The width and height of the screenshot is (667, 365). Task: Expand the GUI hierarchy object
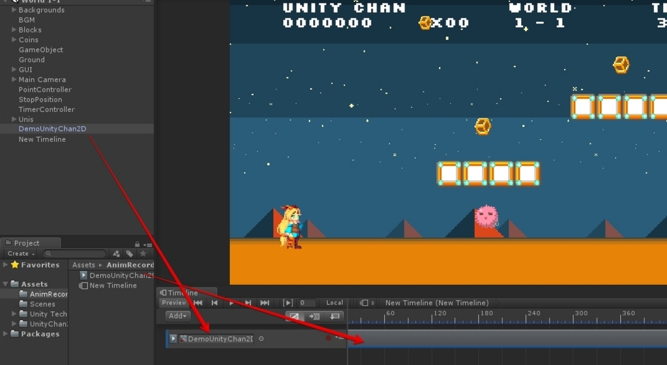[14, 69]
